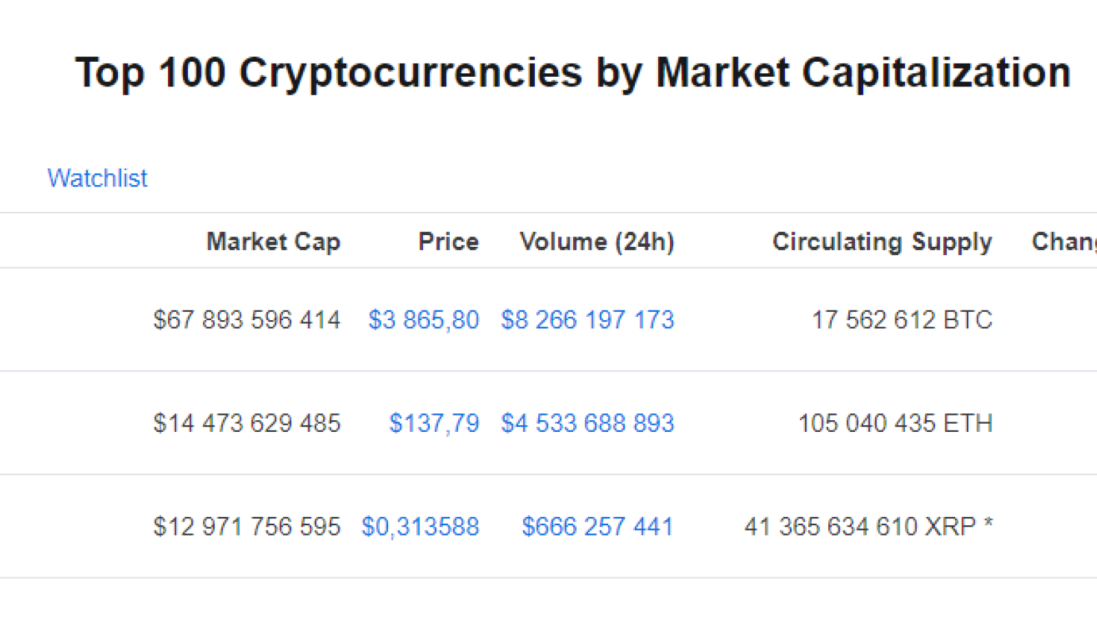The height and width of the screenshot is (617, 1097).
Task: Click the asterisk next to XRP supply
Action: click(x=988, y=524)
